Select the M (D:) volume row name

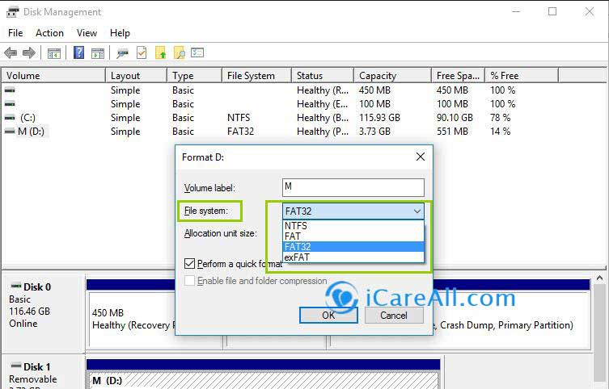pyautogui.click(x=31, y=132)
